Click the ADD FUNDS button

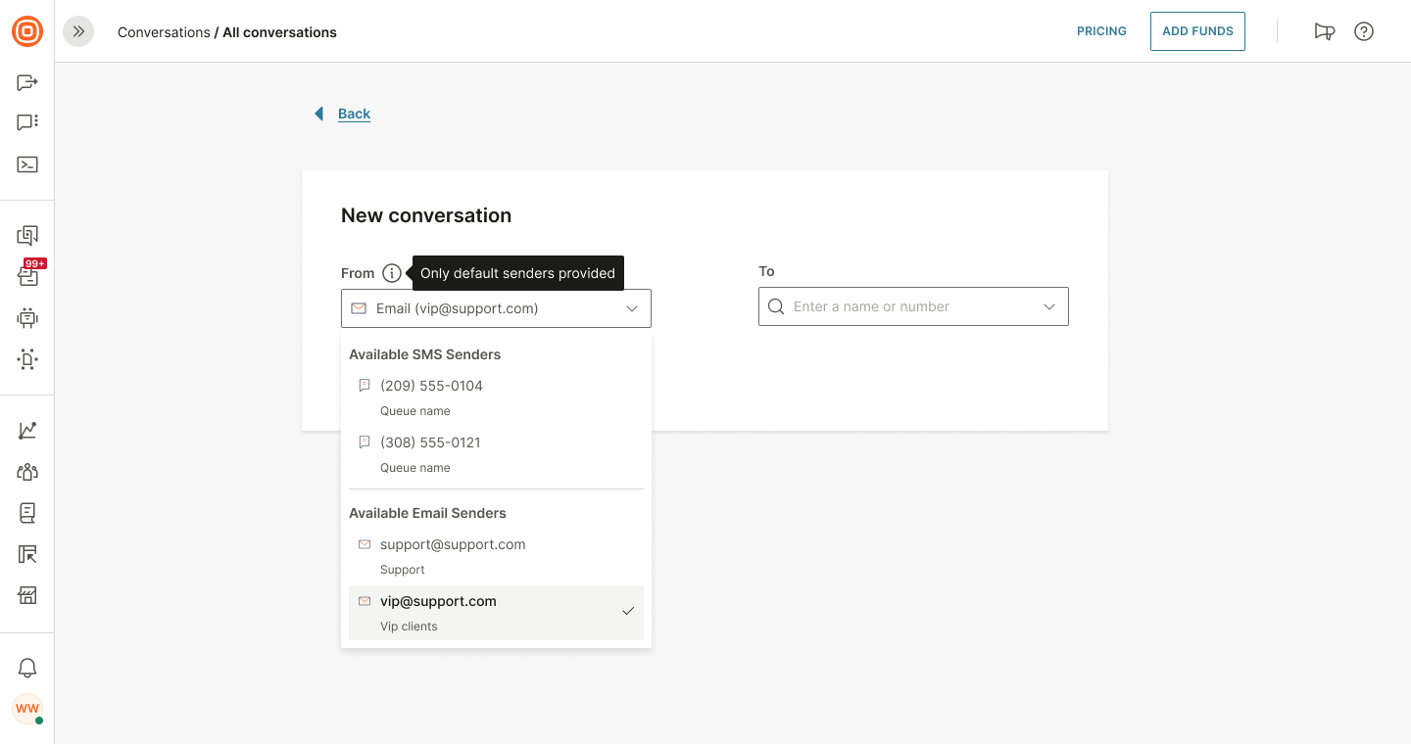[x=1197, y=31]
